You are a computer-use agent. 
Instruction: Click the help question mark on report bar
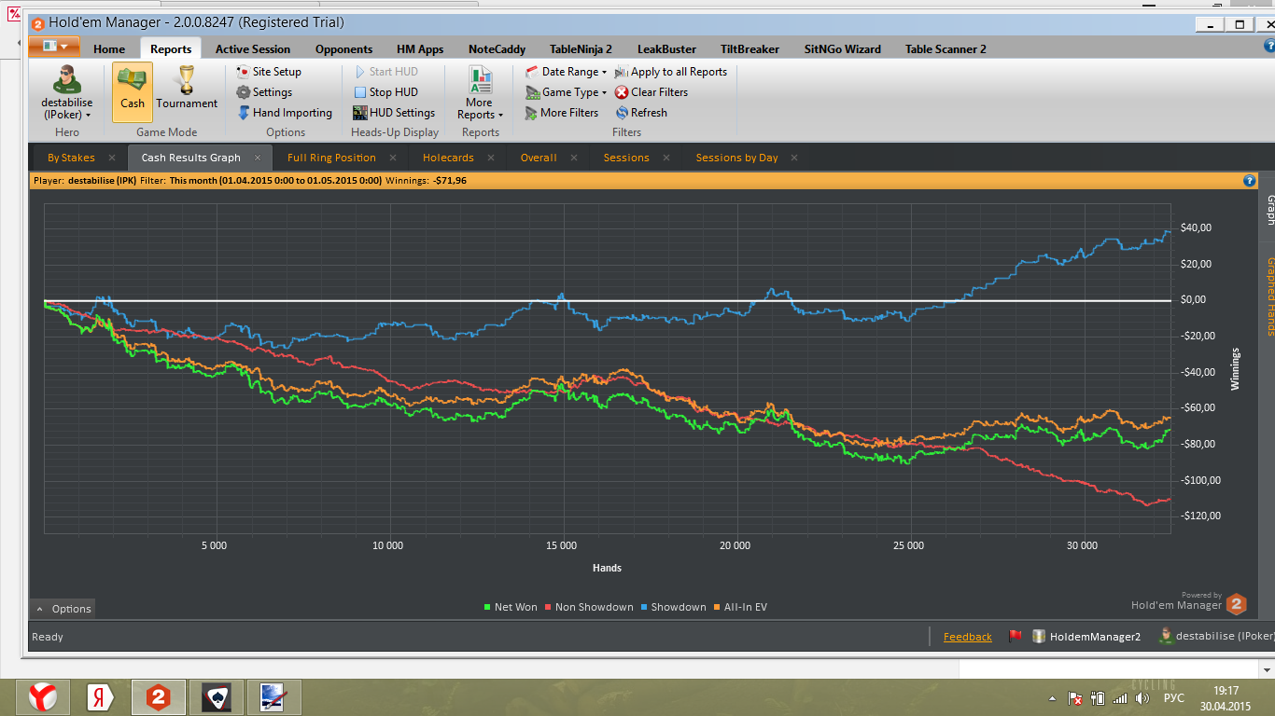pos(1250,181)
